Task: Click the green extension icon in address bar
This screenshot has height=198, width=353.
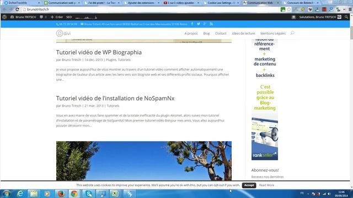Action: tap(283, 9)
